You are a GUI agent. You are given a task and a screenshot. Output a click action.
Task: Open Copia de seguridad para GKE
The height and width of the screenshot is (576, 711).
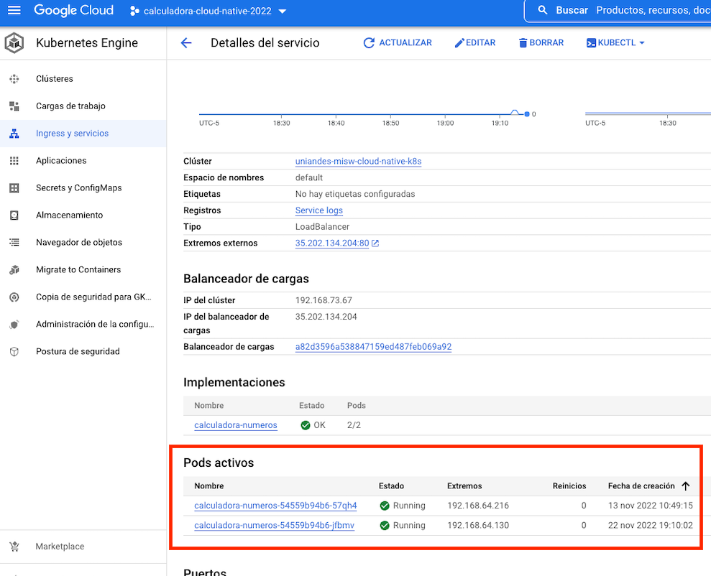tap(83, 297)
